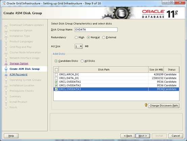Uncheck the ORCL:OVDDATA3 disk checkbox
This screenshot has height=141, width=187.
56,89
